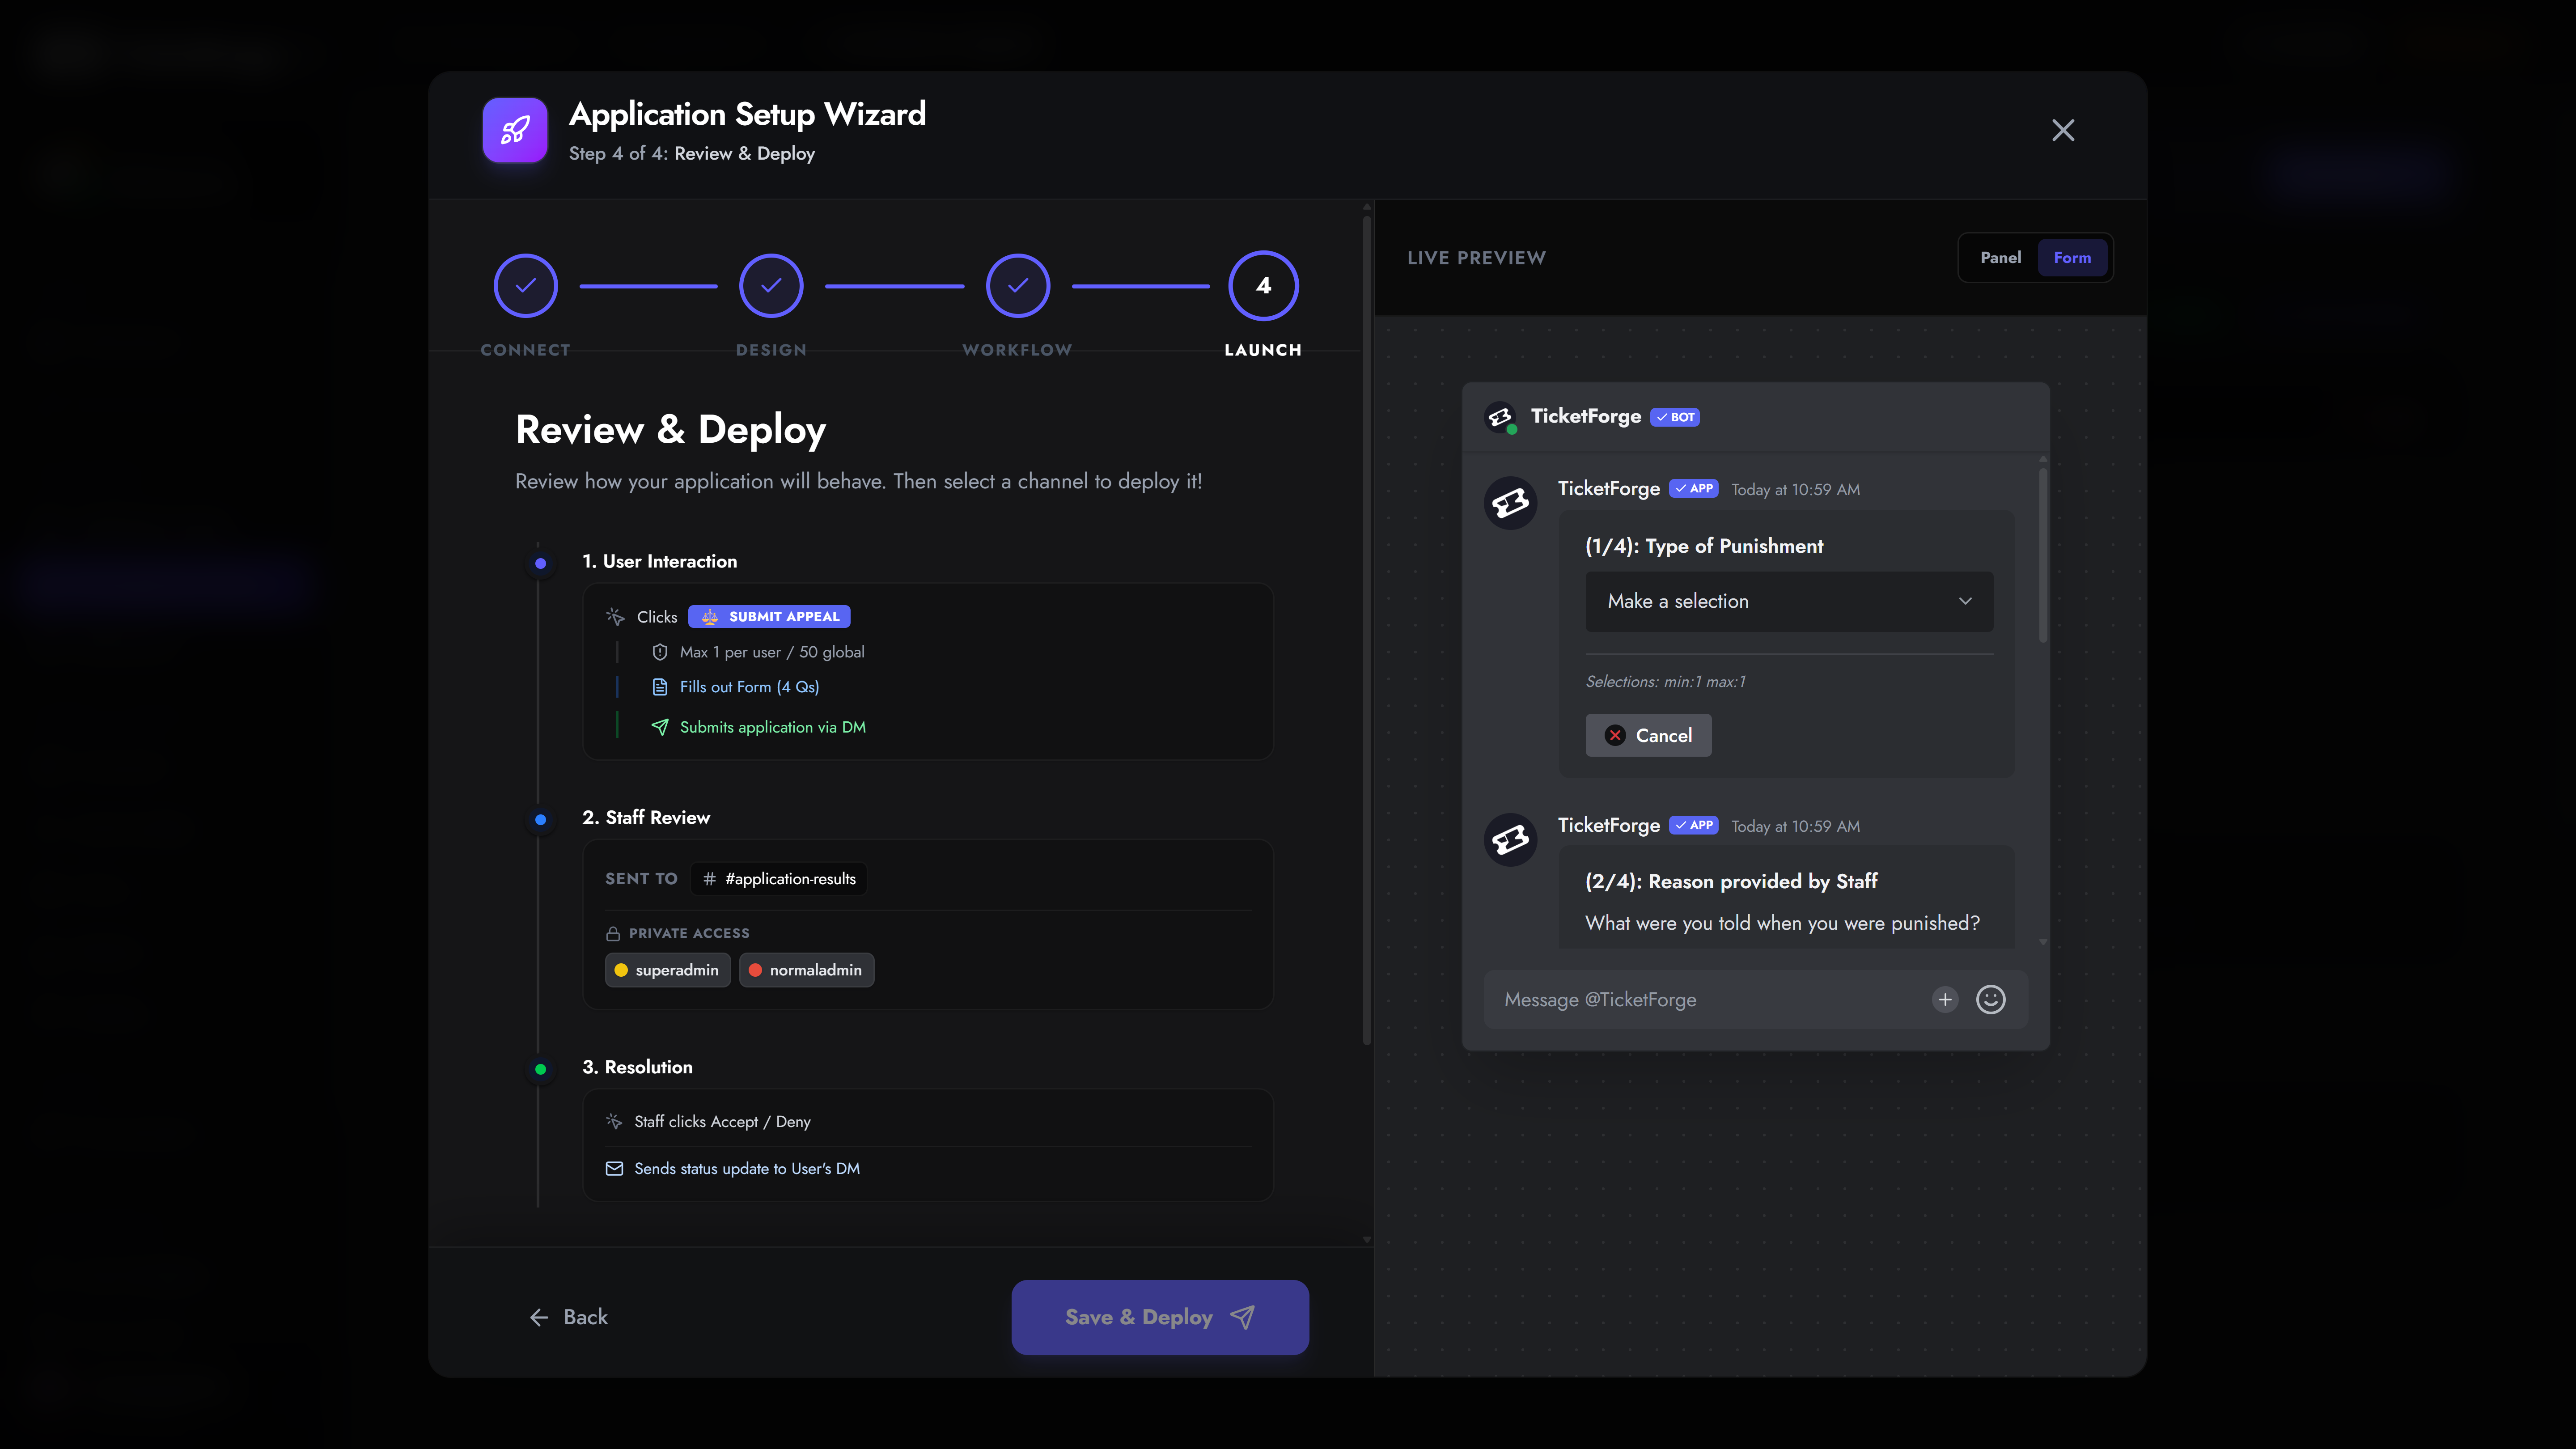Click the yellow superadmin role color dot

(621, 970)
